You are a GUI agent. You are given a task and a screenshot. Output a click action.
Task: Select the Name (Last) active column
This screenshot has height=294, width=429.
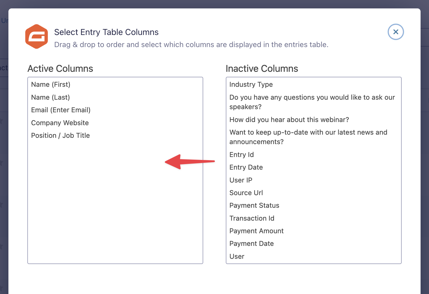pyautogui.click(x=51, y=97)
